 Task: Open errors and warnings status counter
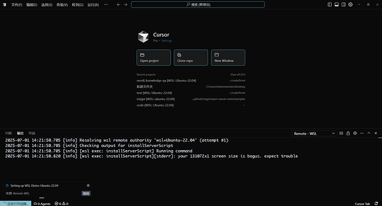click(x=61, y=204)
